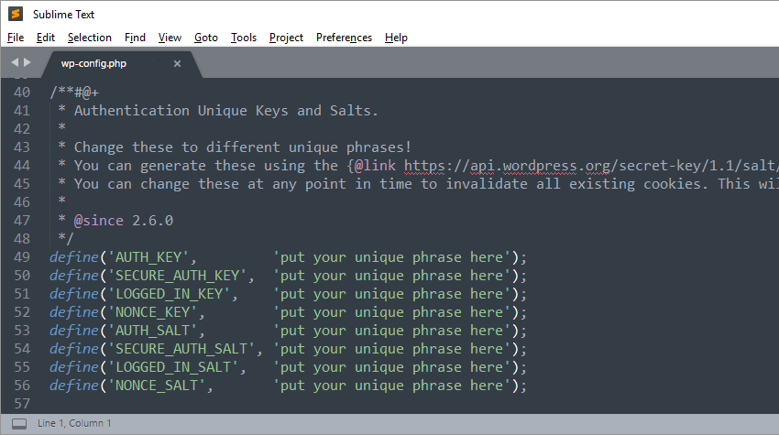The height and width of the screenshot is (435, 779).
Task: Open the Selection menu
Action: click(x=90, y=38)
